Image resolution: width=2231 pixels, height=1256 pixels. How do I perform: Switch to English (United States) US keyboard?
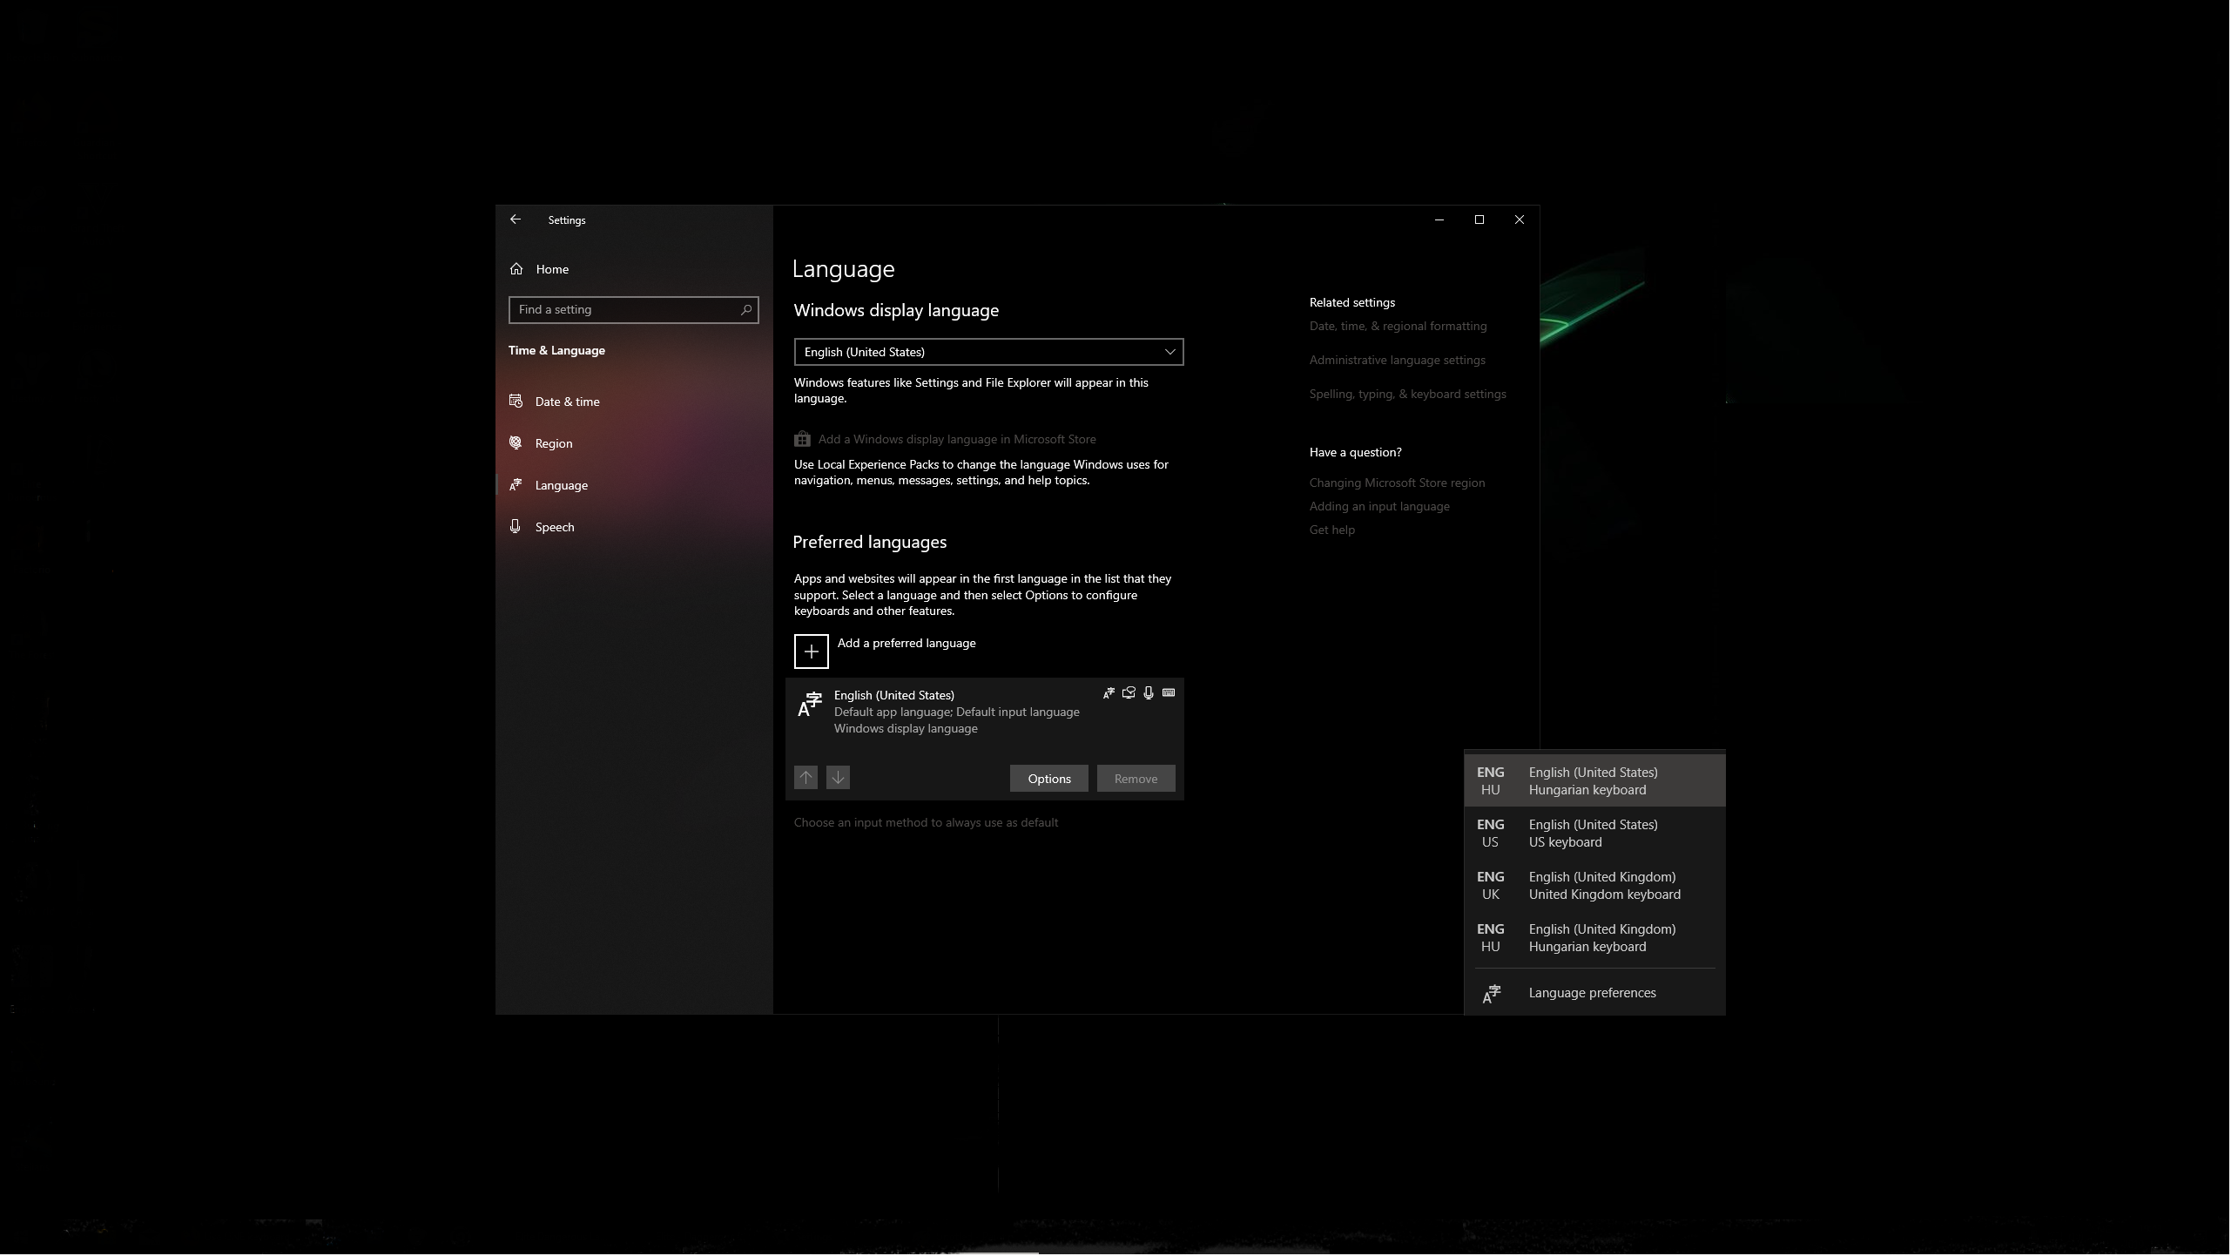click(1596, 834)
